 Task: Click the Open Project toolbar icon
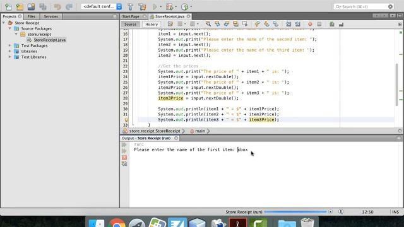[x=31, y=7]
